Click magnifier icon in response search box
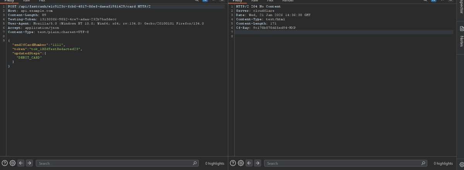Screen dimensions: 464x170 coord(424,163)
